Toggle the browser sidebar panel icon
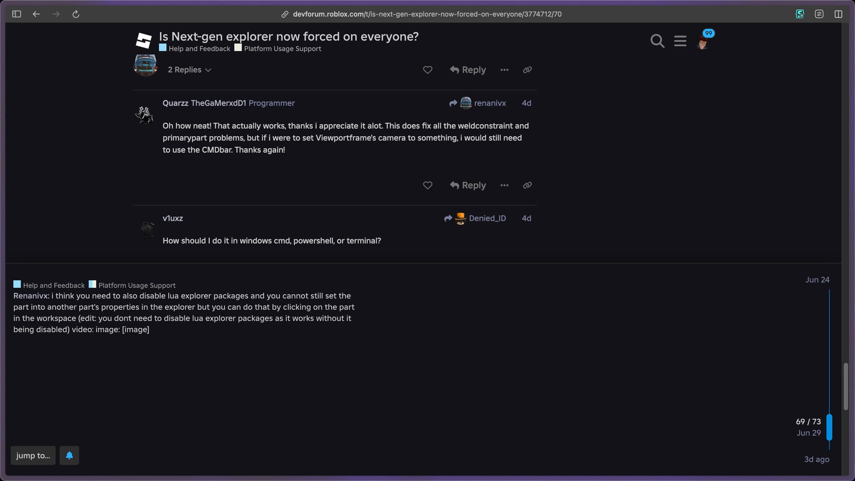The image size is (855, 481). pyautogui.click(x=16, y=14)
